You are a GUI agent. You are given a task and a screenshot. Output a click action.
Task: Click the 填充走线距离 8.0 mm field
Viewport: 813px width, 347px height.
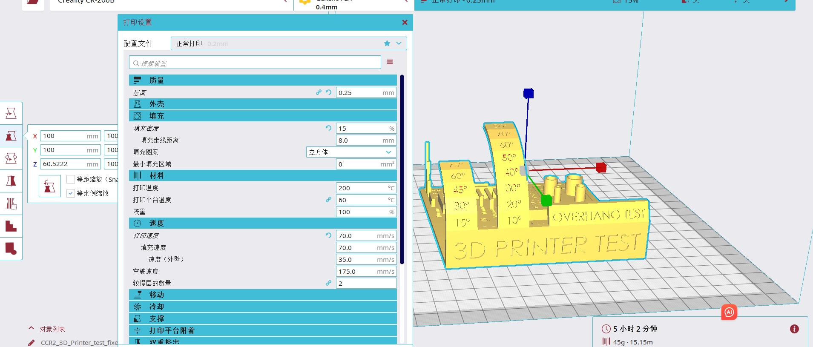tap(366, 140)
